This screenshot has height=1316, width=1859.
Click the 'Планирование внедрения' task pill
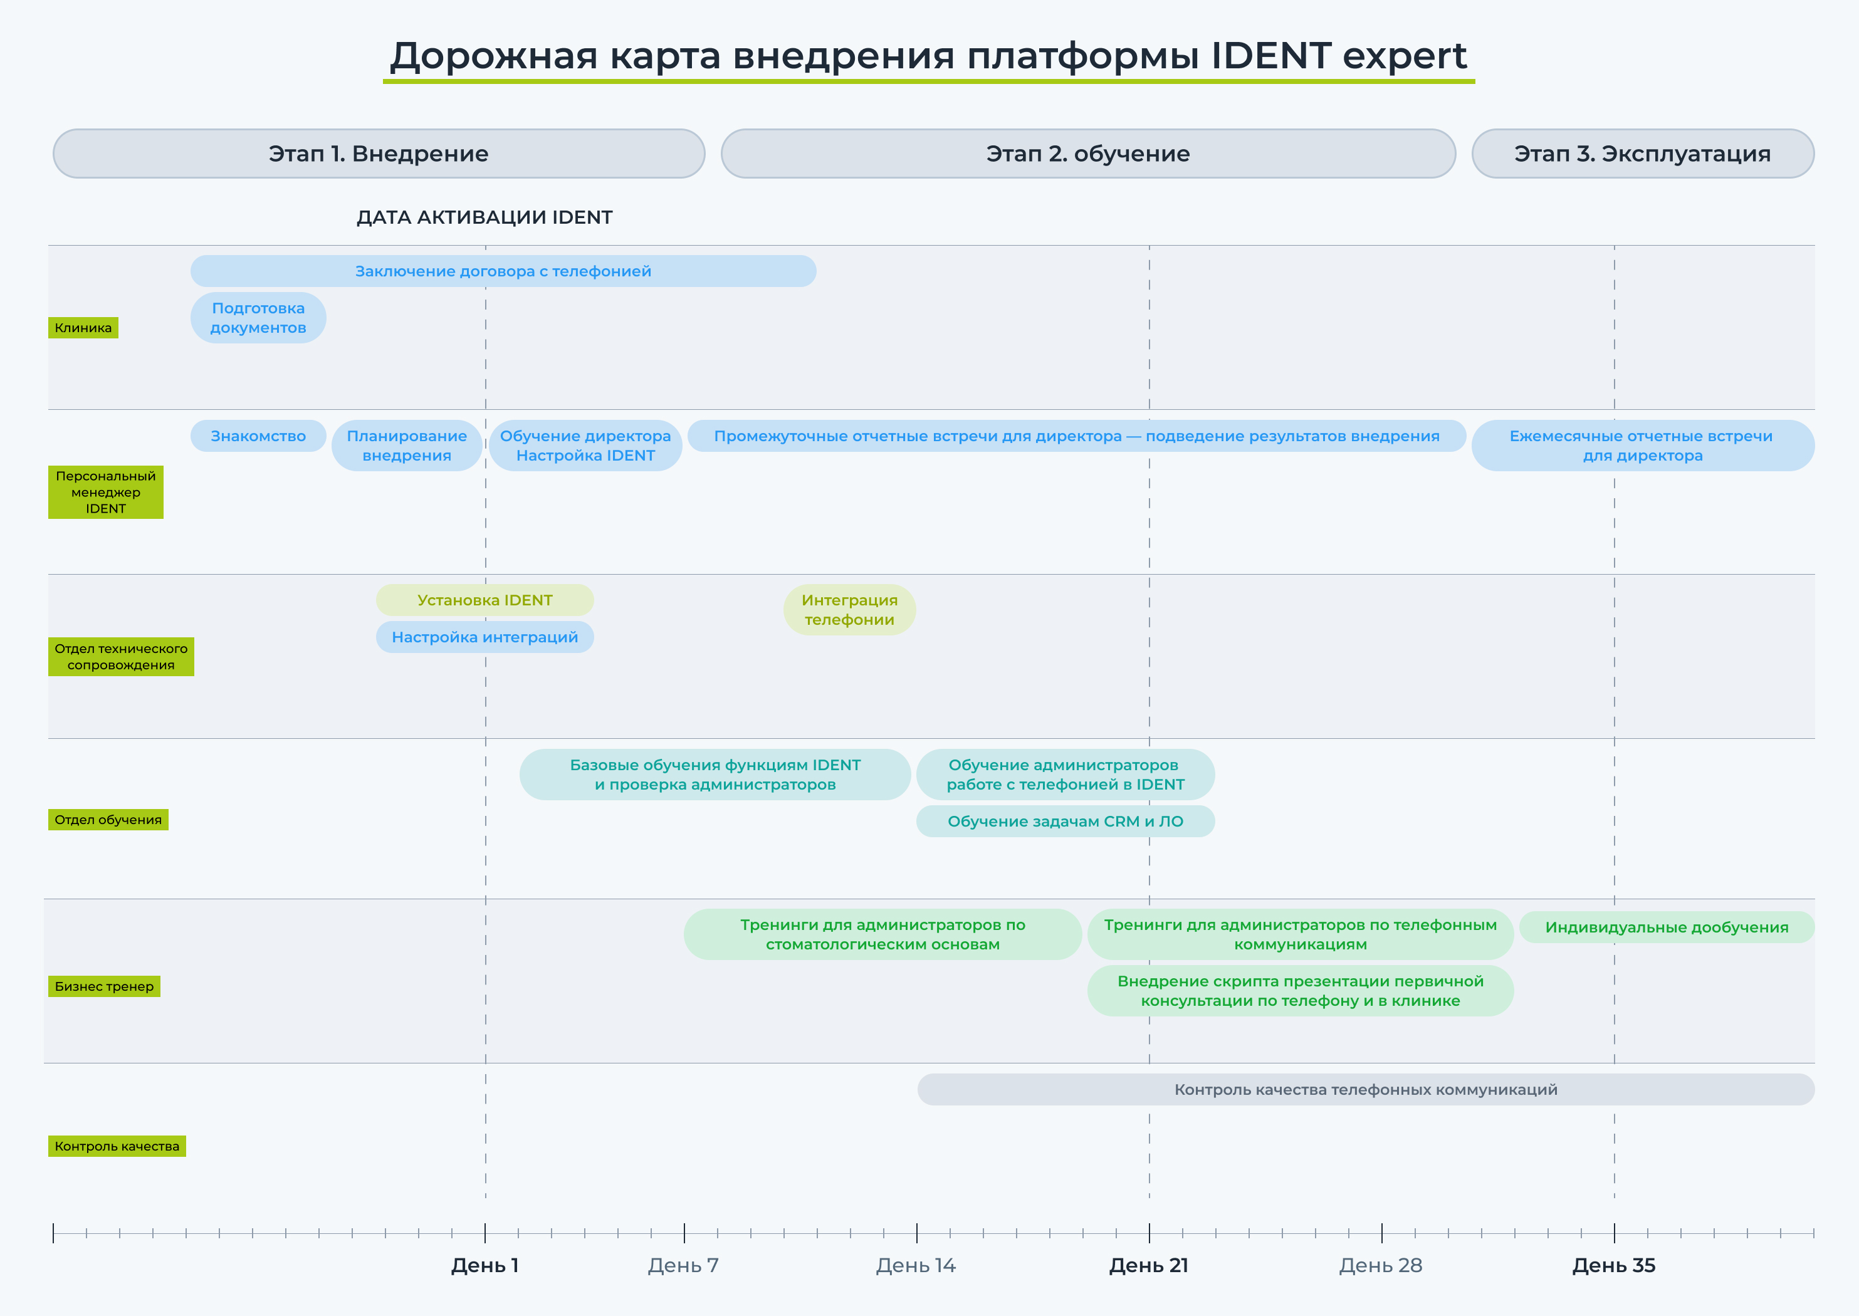[x=407, y=445]
